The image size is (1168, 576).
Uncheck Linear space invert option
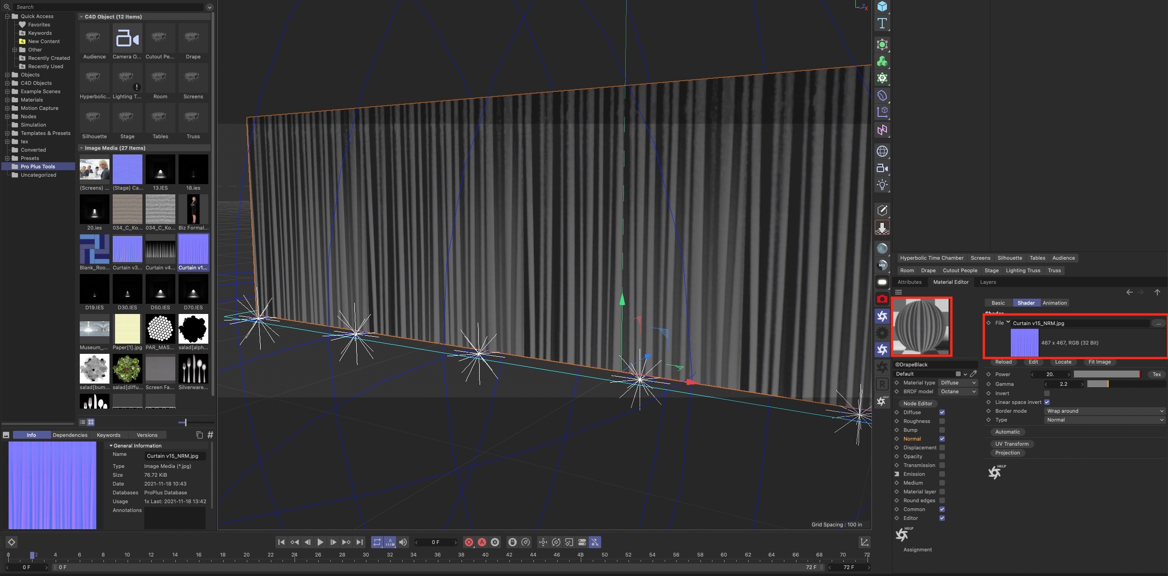tap(1047, 402)
